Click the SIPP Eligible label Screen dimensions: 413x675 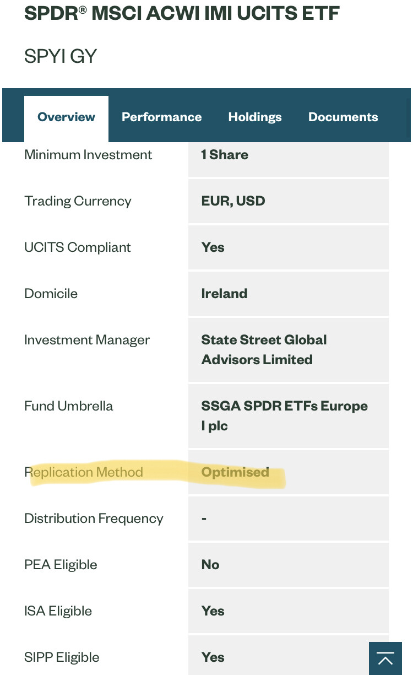coord(62,657)
